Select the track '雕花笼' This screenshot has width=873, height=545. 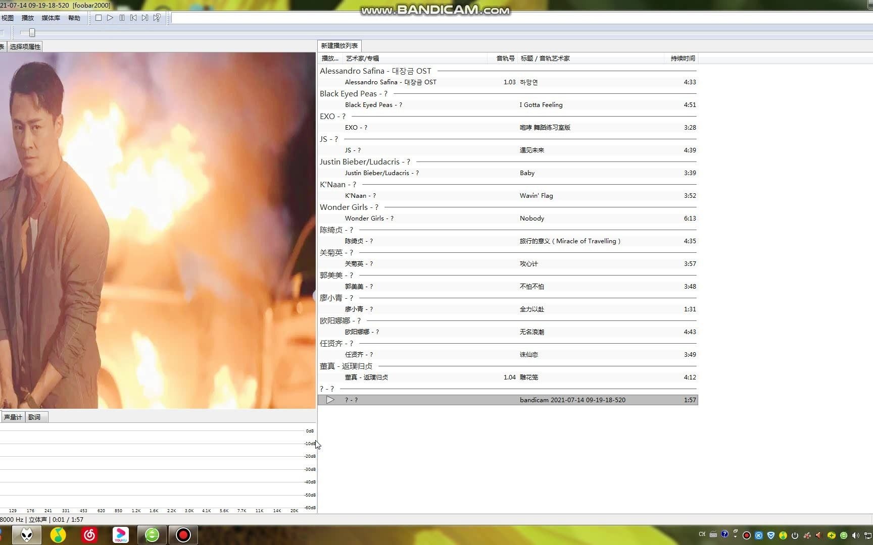(x=508, y=377)
